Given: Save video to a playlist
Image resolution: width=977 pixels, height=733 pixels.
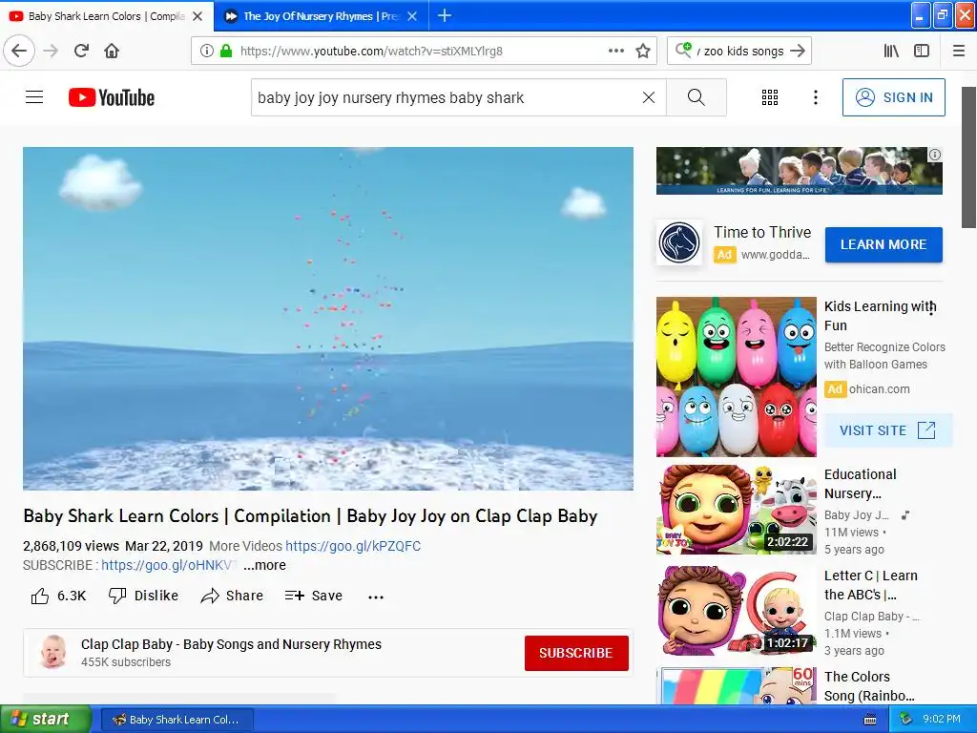Looking at the screenshot, I should click(x=313, y=596).
